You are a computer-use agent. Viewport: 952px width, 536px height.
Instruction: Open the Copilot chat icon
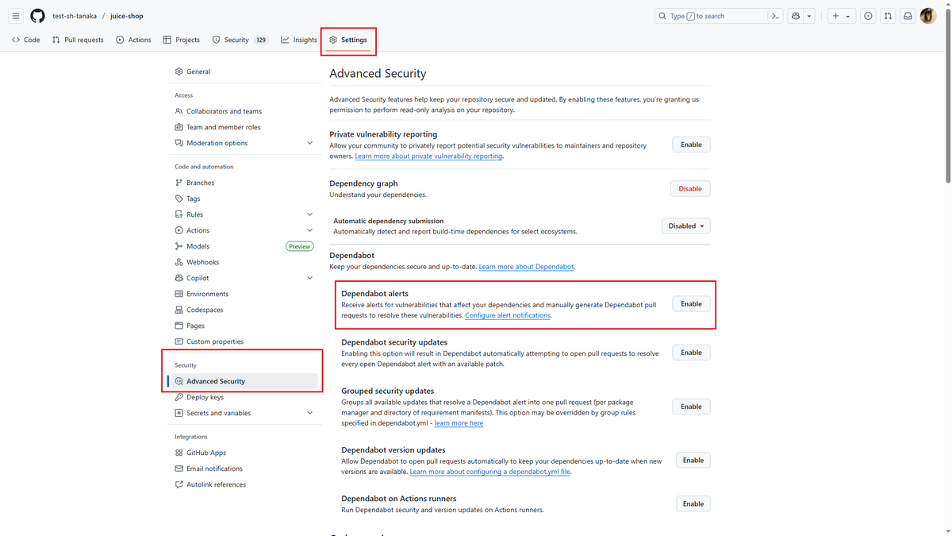pos(796,16)
